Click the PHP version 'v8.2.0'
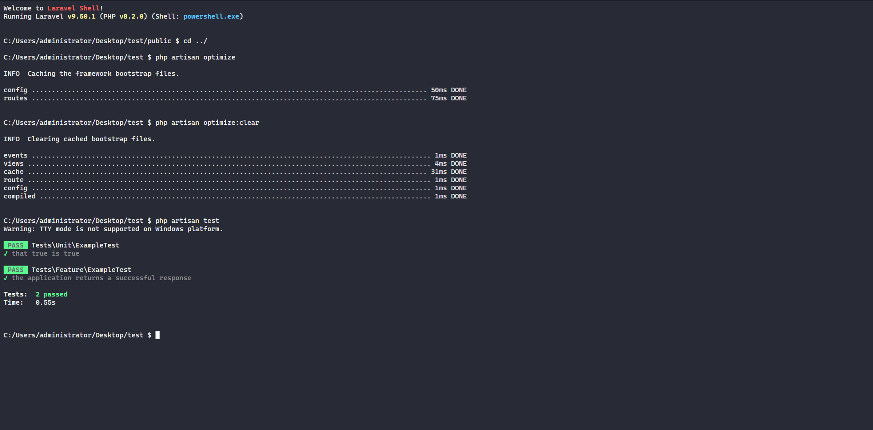873x430 pixels. (x=131, y=16)
